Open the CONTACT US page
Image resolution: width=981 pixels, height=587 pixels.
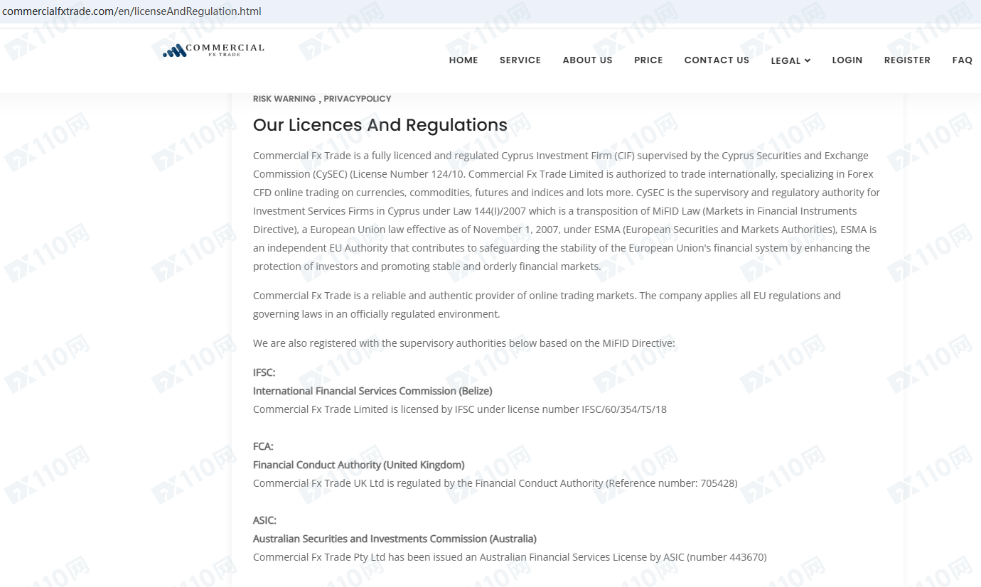point(717,60)
